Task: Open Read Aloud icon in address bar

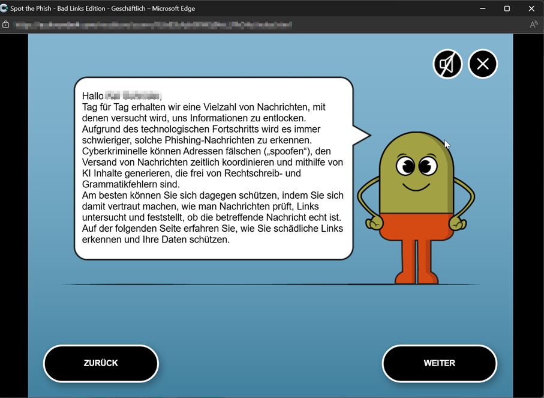Action: click(x=533, y=25)
